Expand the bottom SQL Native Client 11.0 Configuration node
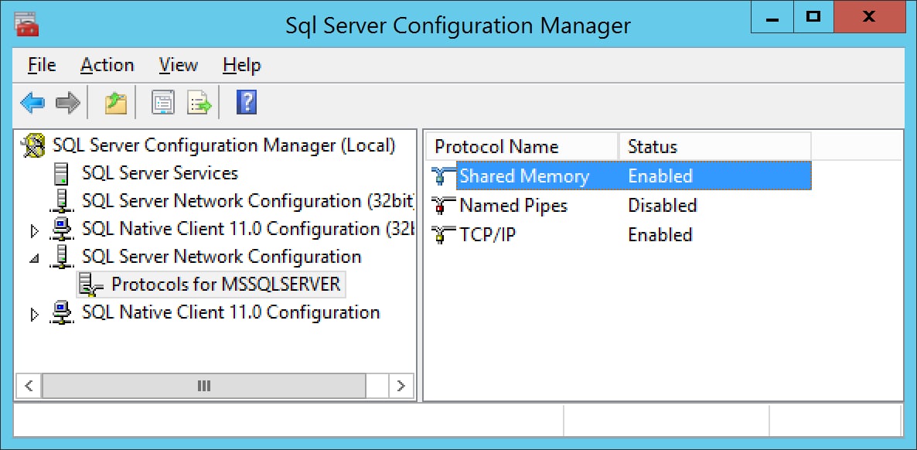 [35, 315]
